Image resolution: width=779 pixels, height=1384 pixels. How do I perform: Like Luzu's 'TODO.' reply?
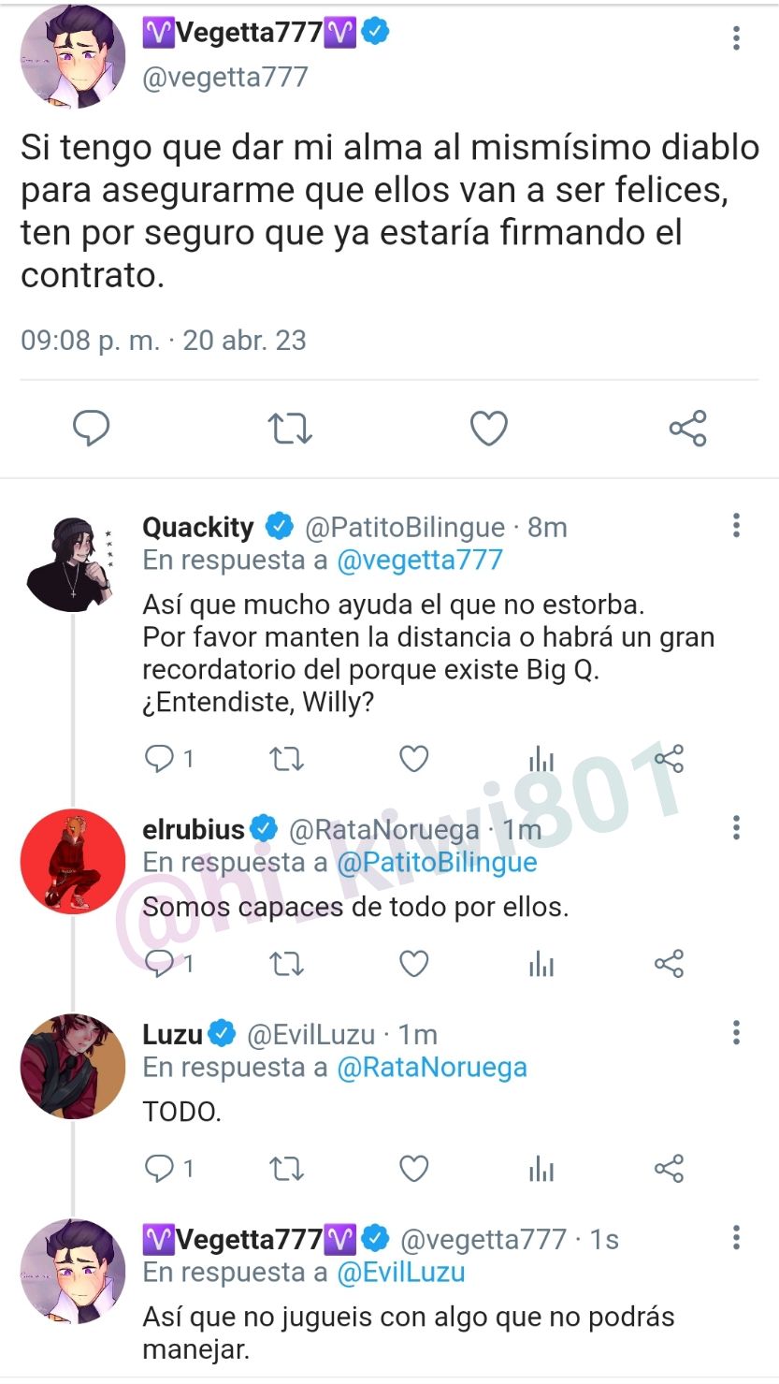coord(414,1168)
